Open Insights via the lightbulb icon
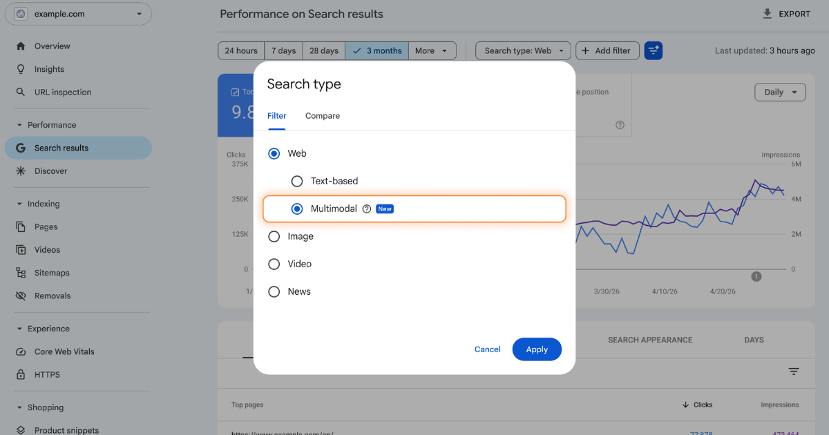The image size is (829, 435). tap(21, 69)
